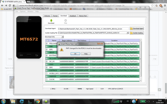167x104 pixels.
Task: Click the Name column header
Action: [x=54, y=40]
